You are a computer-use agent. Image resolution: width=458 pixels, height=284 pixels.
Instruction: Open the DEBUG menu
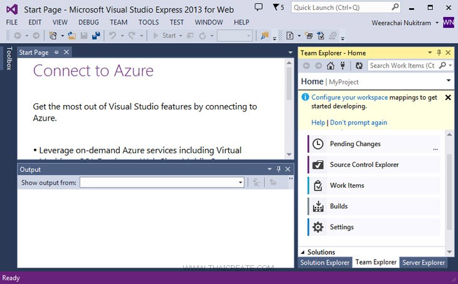88,22
